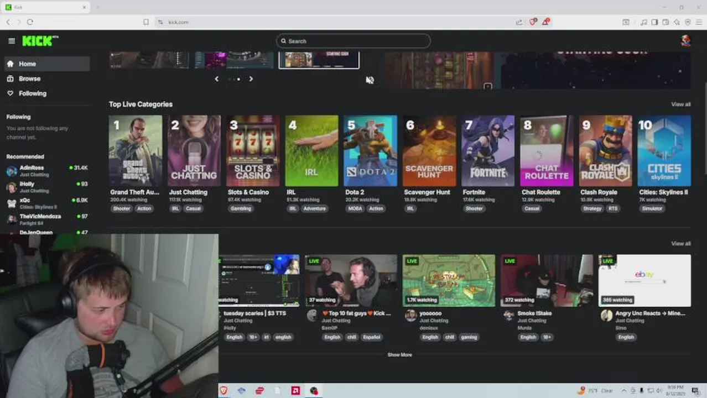Open the Fortnite category card
The image size is (707, 398).
(488, 150)
